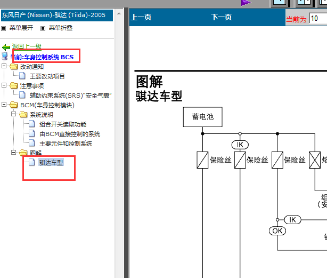Click the document icon for 辅助约束系统(SRS)

click(x=22, y=95)
